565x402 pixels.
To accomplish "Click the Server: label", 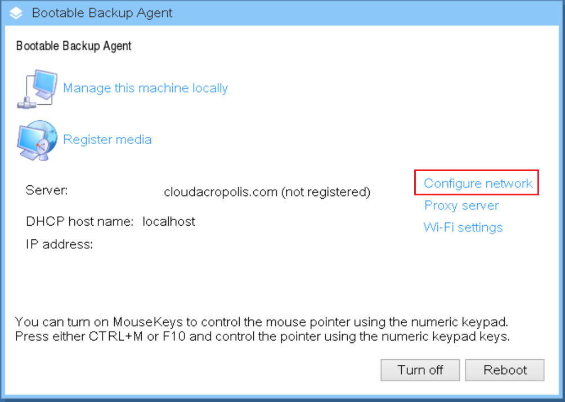I will pos(47,190).
